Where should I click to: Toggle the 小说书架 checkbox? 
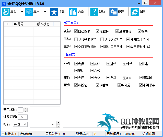coord(141,85)
